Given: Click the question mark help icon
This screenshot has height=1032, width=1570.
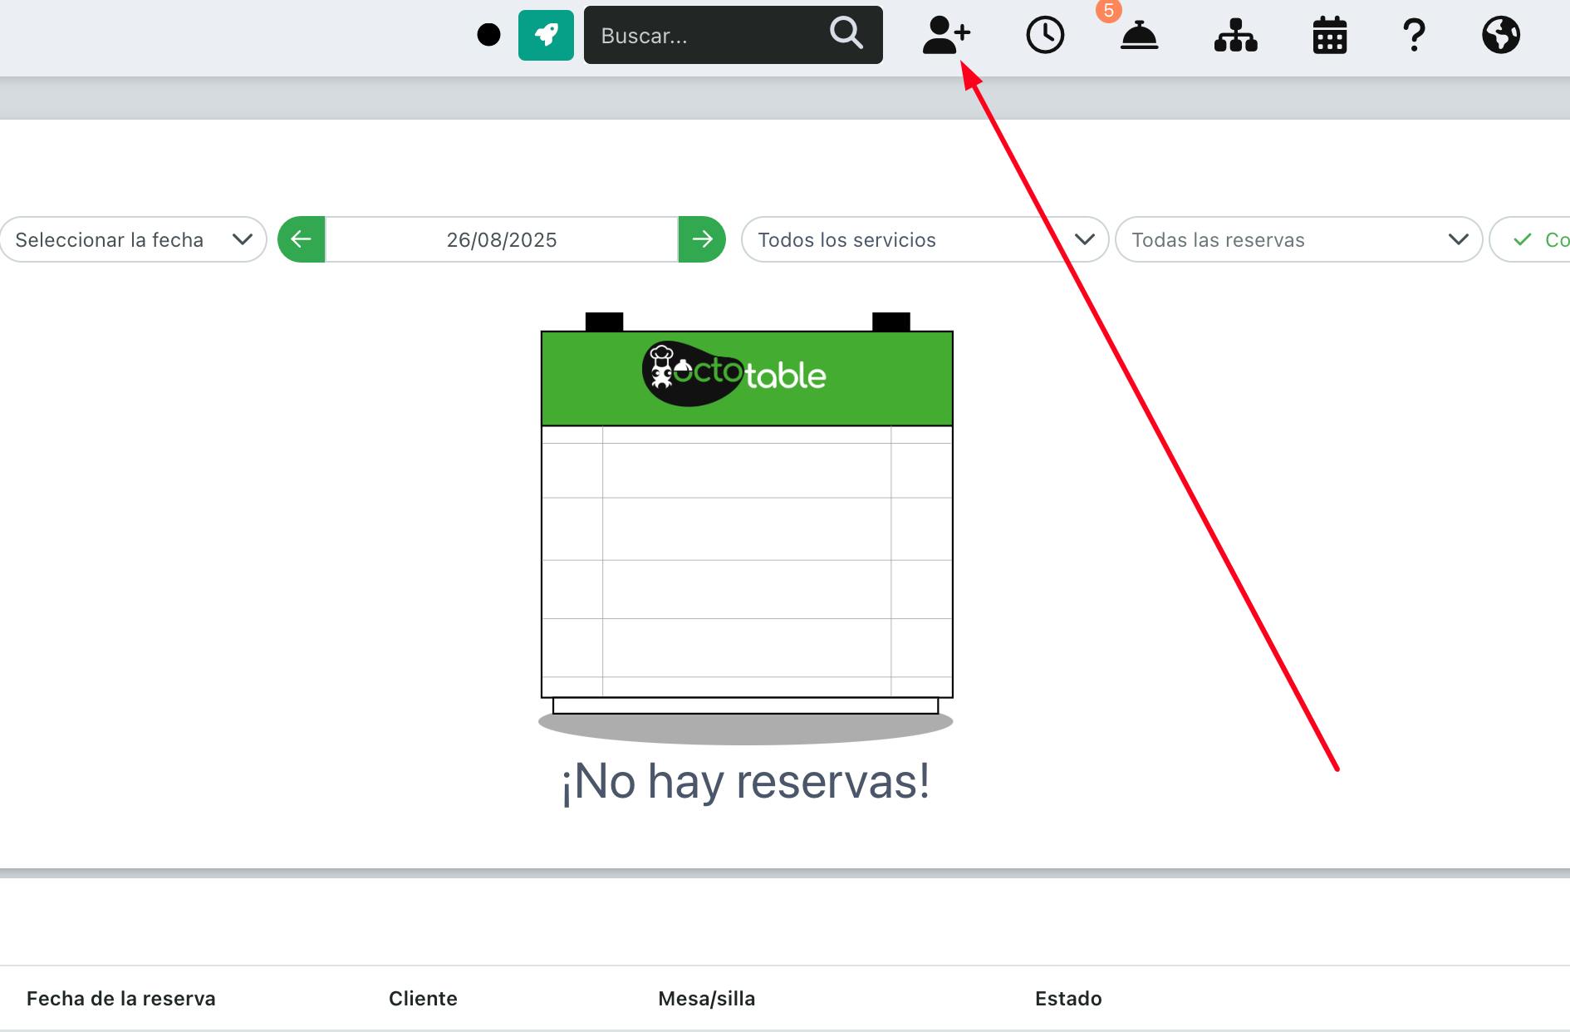Looking at the screenshot, I should click(x=1414, y=36).
